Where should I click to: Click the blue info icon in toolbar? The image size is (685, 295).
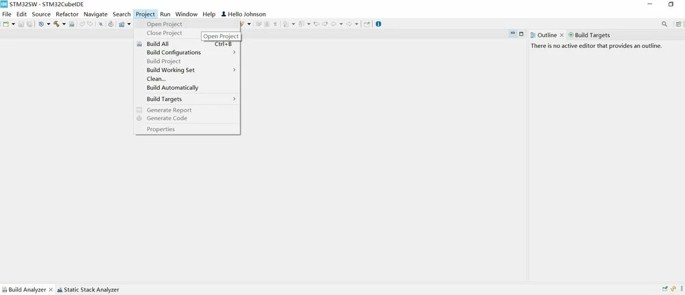tap(378, 24)
